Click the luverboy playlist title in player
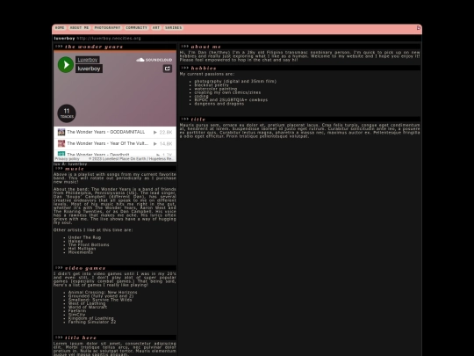This screenshot has width=474, height=356. click(89, 69)
